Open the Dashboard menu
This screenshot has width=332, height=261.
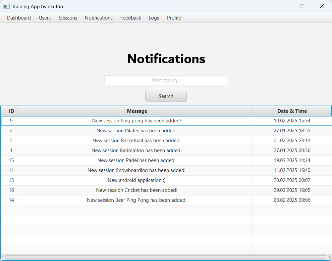tap(19, 18)
